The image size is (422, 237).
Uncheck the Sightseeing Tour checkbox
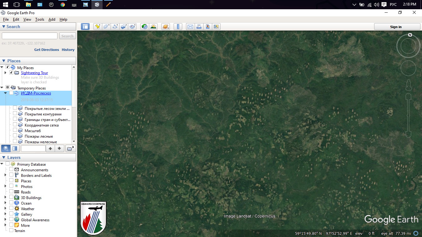pos(11,73)
